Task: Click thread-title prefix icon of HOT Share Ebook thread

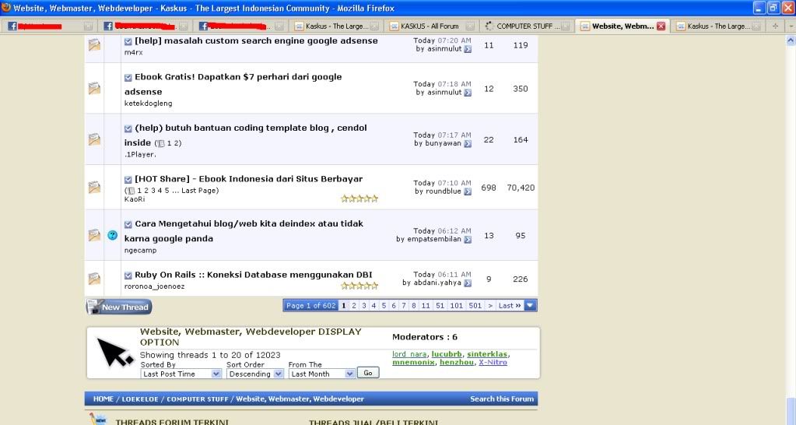Action: pyautogui.click(x=128, y=180)
